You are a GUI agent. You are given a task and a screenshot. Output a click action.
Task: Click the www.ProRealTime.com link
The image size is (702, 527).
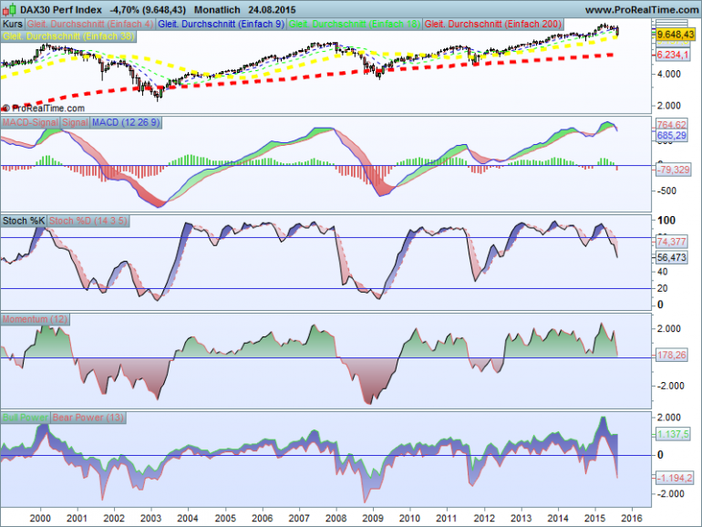point(642,9)
